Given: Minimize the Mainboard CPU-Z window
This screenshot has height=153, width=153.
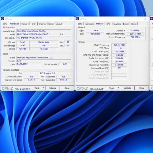Looking at the screenshot, I should (x=54, y=19).
